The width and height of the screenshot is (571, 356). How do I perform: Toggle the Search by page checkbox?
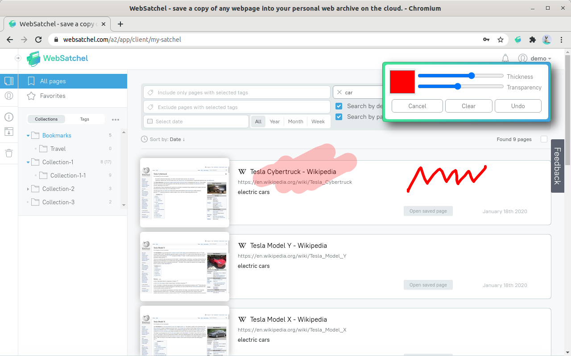(x=339, y=117)
